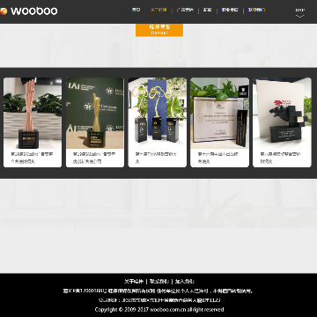Open the middle footer contact link

(159, 281)
